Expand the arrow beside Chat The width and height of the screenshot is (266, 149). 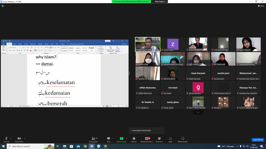(x=113, y=139)
